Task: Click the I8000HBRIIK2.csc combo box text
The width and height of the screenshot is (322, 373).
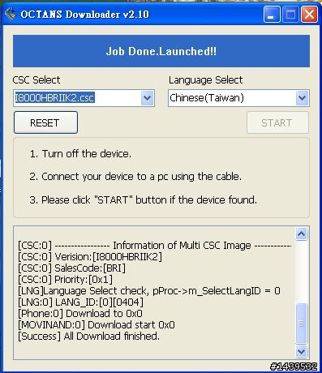Action: pos(54,98)
